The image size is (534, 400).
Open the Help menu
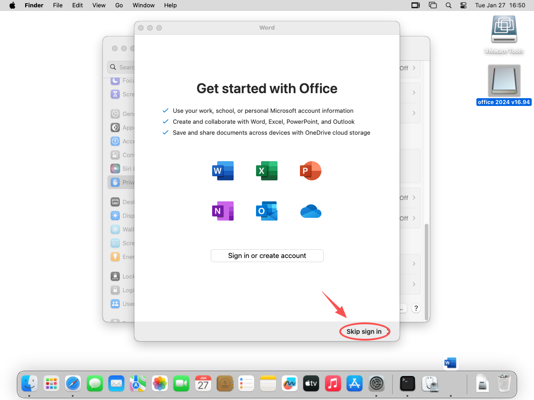[170, 5]
